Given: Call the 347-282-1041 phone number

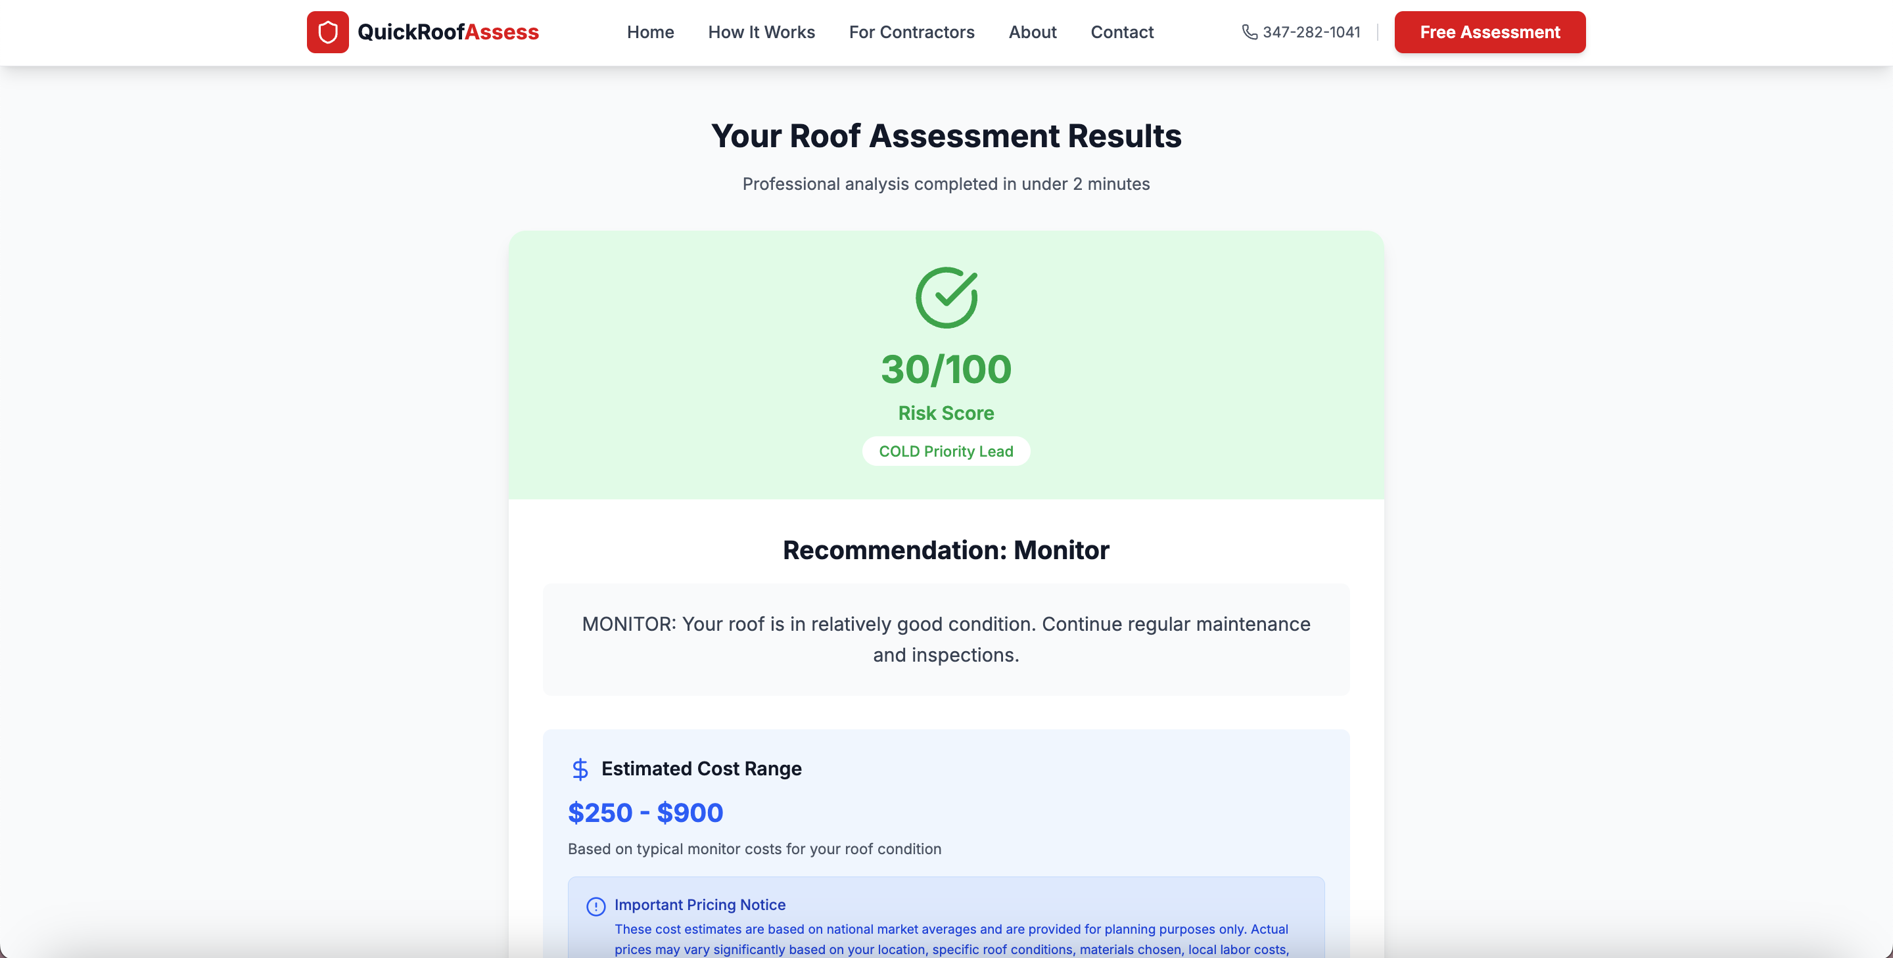Looking at the screenshot, I should click(x=1311, y=32).
